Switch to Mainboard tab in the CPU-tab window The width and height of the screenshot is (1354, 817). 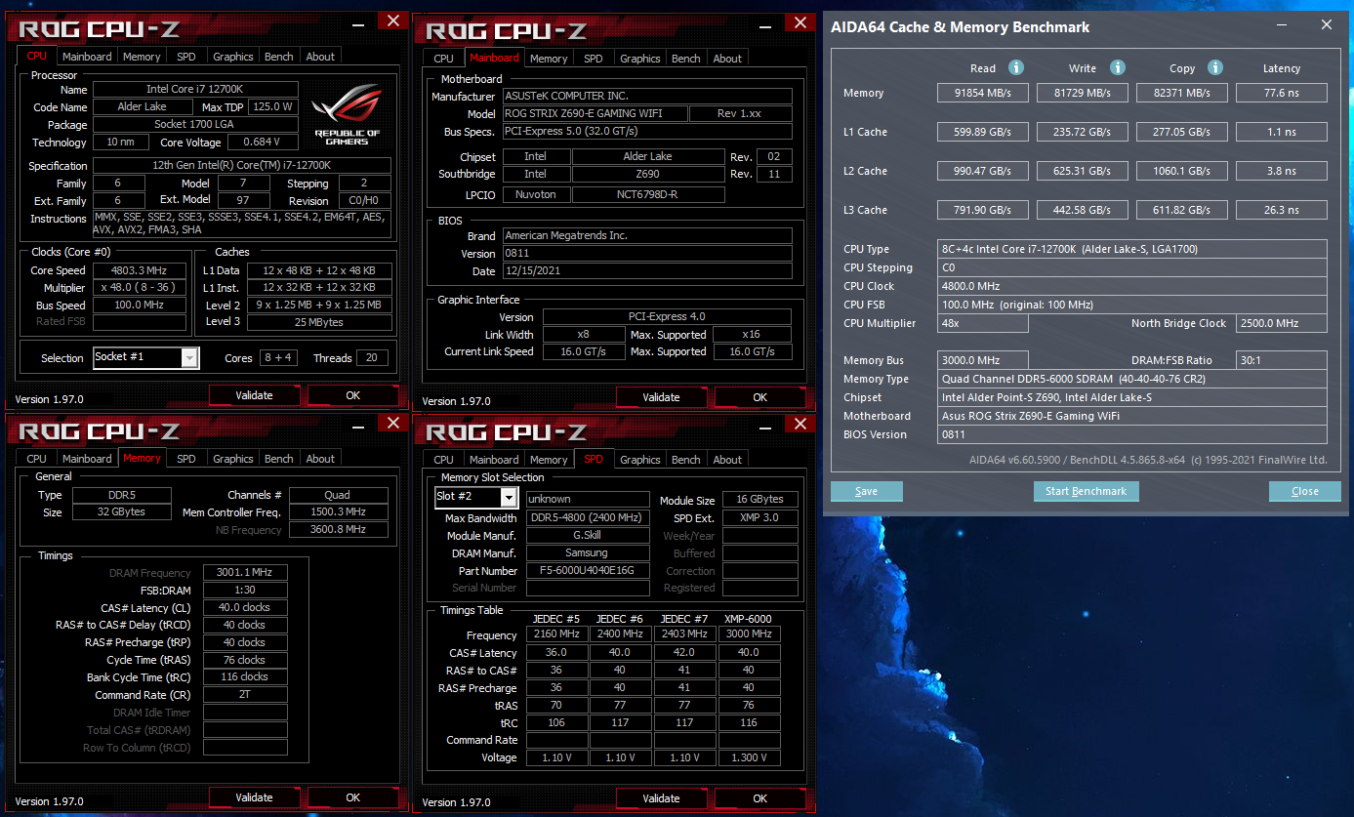click(x=87, y=57)
